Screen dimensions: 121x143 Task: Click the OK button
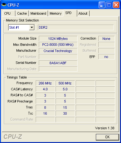pyautogui.click(x=107, y=137)
